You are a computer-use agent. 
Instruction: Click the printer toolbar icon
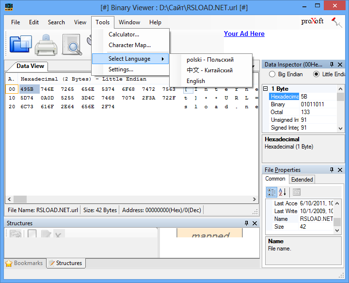46,45
